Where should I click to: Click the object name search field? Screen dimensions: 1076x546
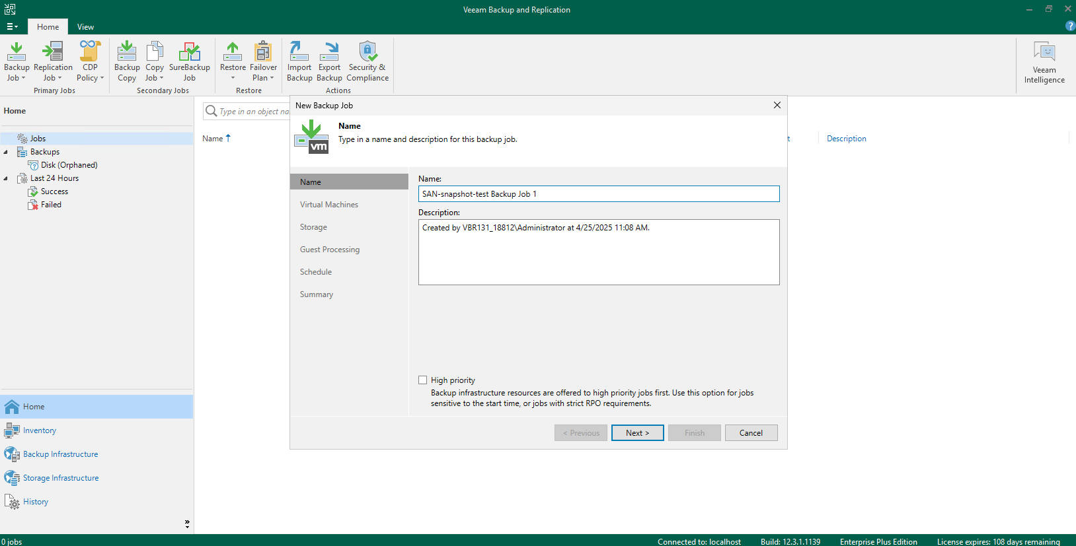point(254,112)
